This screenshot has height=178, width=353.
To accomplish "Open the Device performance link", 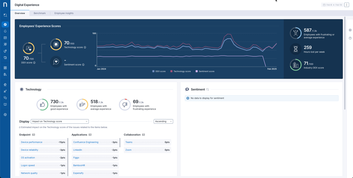I will click(x=32, y=142).
